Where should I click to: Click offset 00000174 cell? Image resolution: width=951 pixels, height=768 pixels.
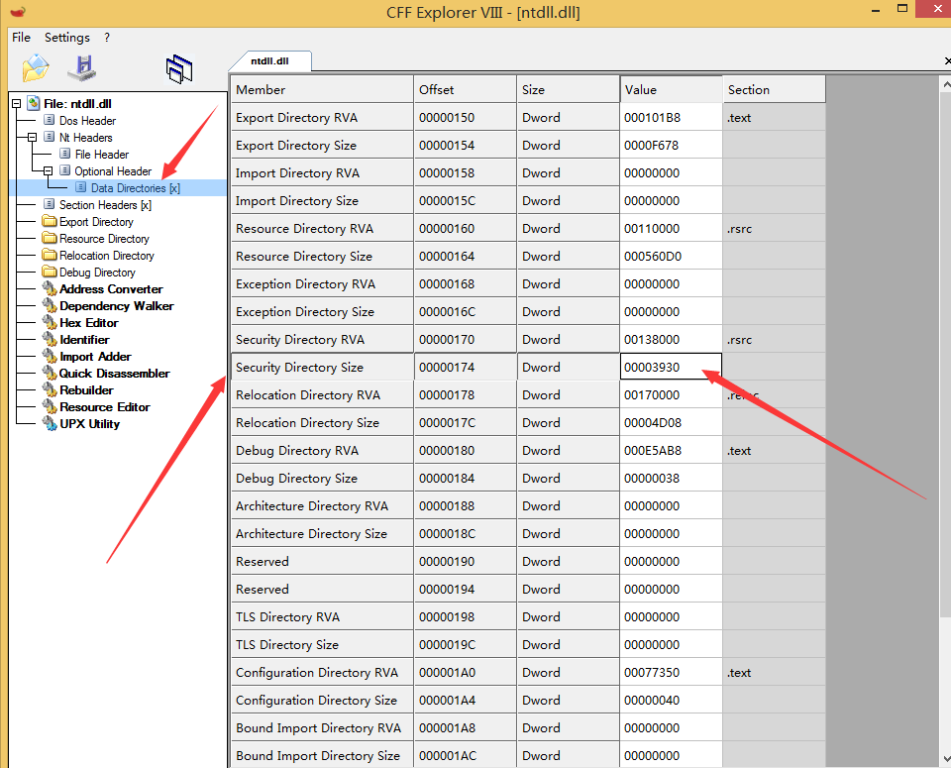pyautogui.click(x=466, y=367)
